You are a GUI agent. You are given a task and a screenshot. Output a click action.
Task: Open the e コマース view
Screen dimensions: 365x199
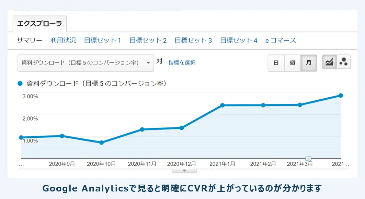pyautogui.click(x=280, y=40)
